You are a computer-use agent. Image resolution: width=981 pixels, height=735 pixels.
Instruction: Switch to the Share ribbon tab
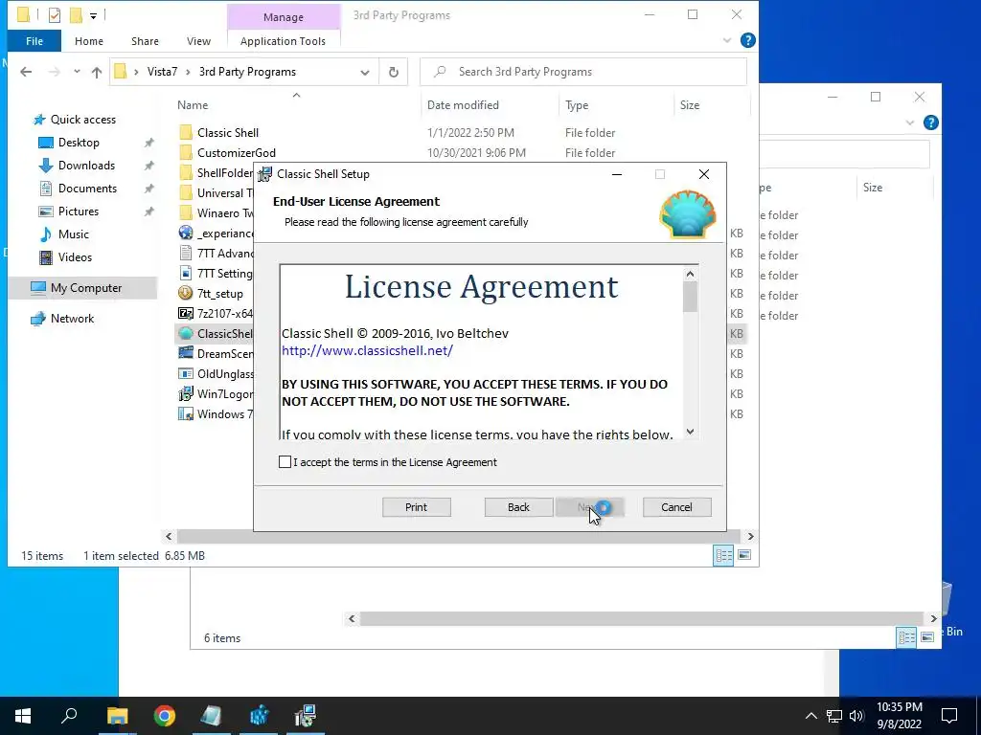(145, 41)
